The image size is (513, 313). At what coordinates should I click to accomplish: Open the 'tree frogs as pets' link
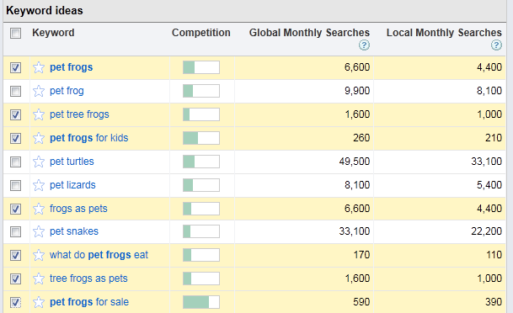click(88, 279)
